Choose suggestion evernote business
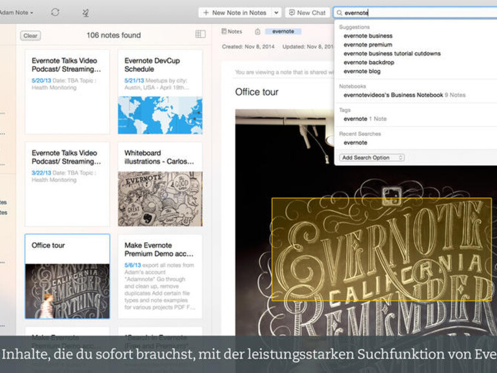Image resolution: width=497 pixels, height=373 pixels. 368,35
